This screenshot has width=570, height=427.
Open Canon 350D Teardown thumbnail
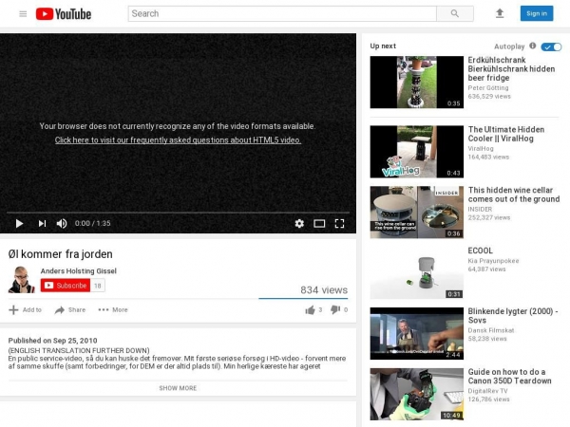417,395
